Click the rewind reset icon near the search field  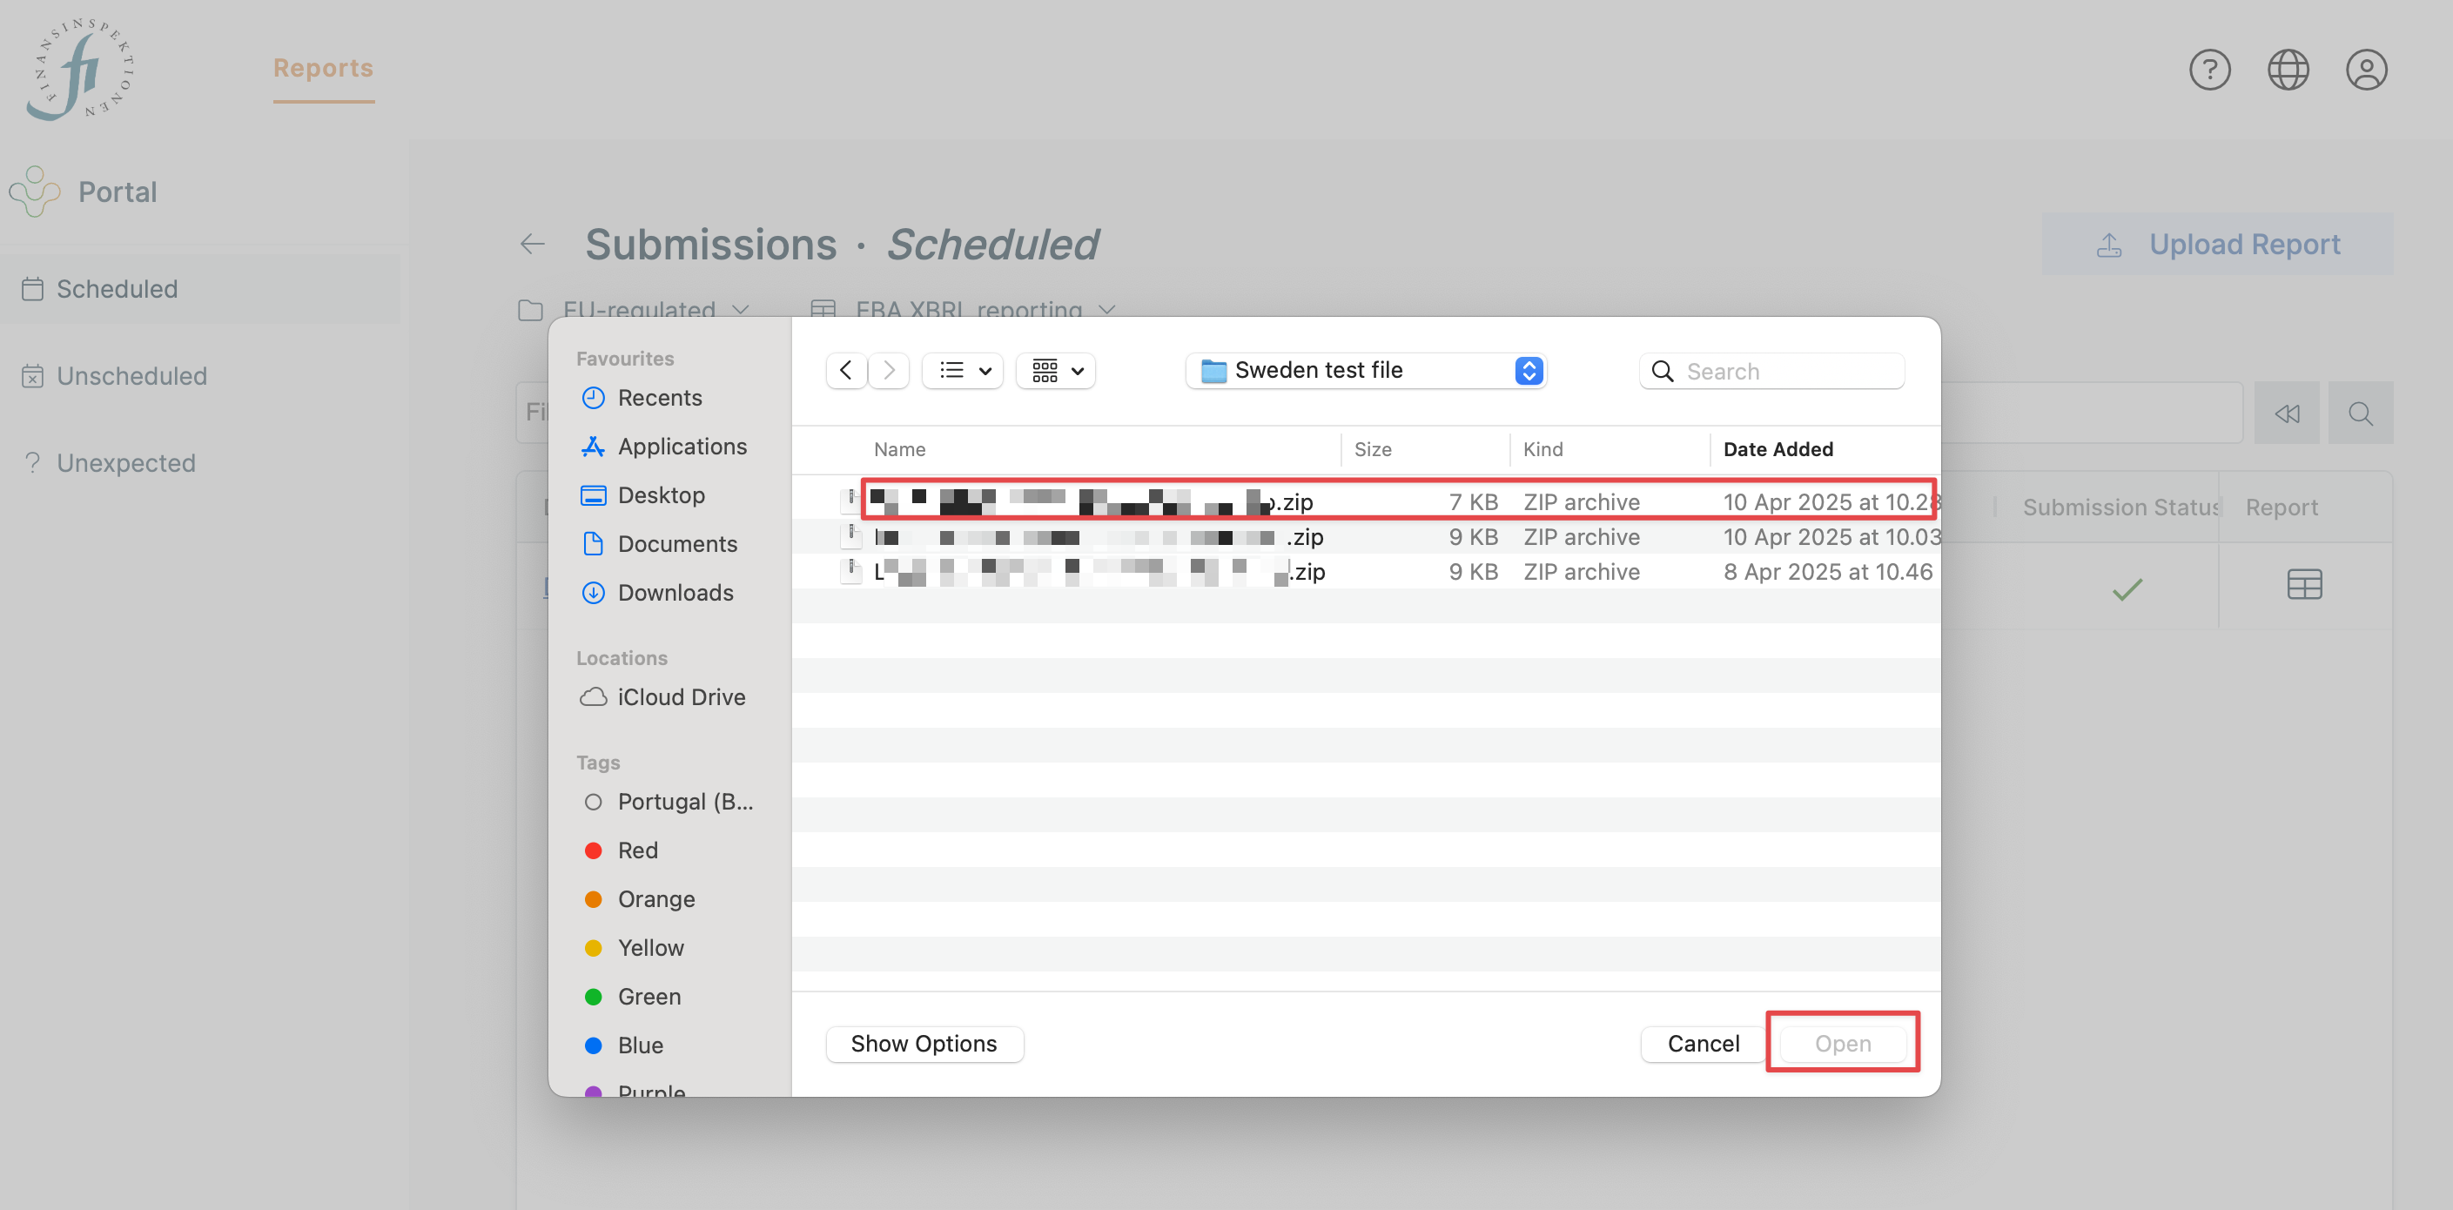2288,413
